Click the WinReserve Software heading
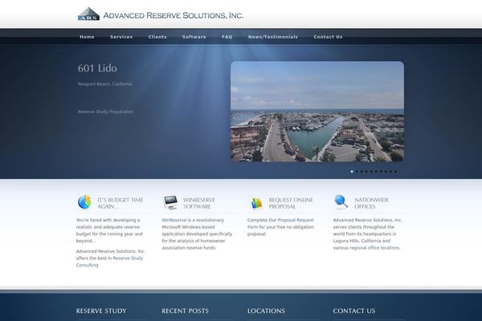 point(199,203)
